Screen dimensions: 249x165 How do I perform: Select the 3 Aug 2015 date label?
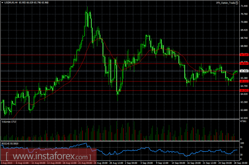[x=6, y=163]
